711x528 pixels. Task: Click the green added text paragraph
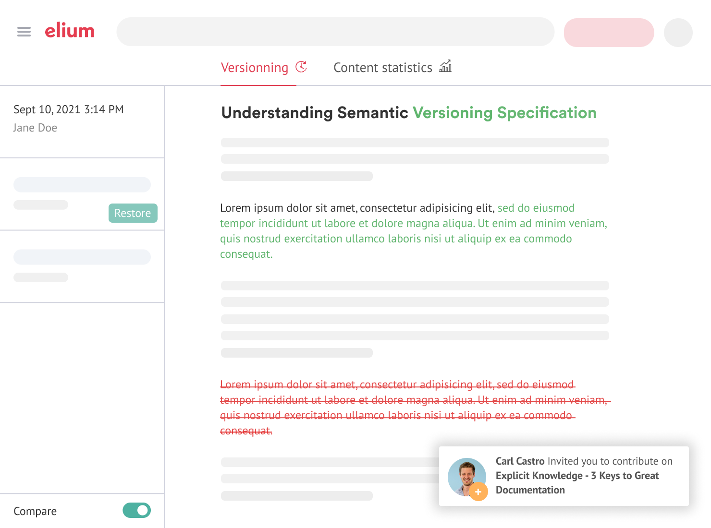click(x=413, y=231)
